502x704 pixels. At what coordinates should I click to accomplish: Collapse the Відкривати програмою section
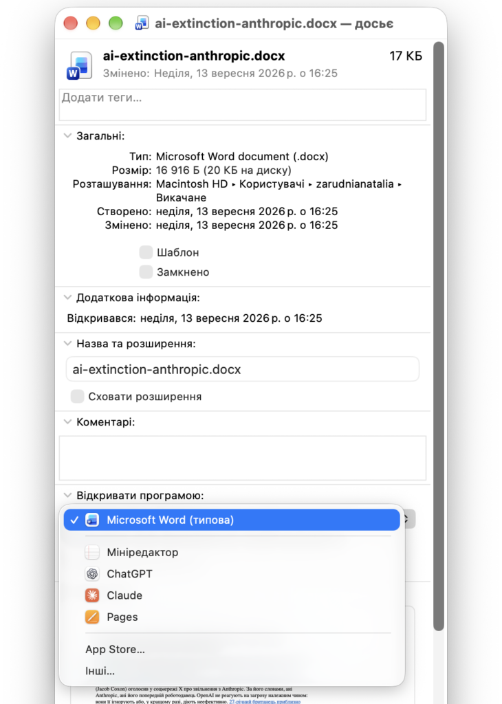(x=67, y=495)
